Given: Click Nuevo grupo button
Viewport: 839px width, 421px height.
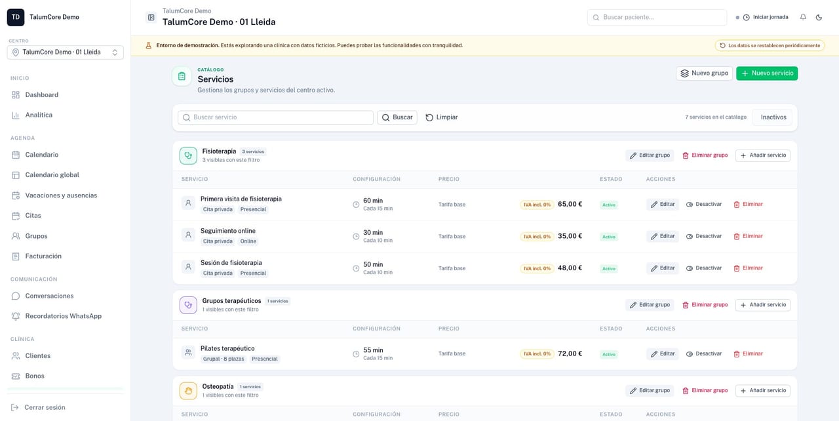Looking at the screenshot, I should tap(704, 73).
